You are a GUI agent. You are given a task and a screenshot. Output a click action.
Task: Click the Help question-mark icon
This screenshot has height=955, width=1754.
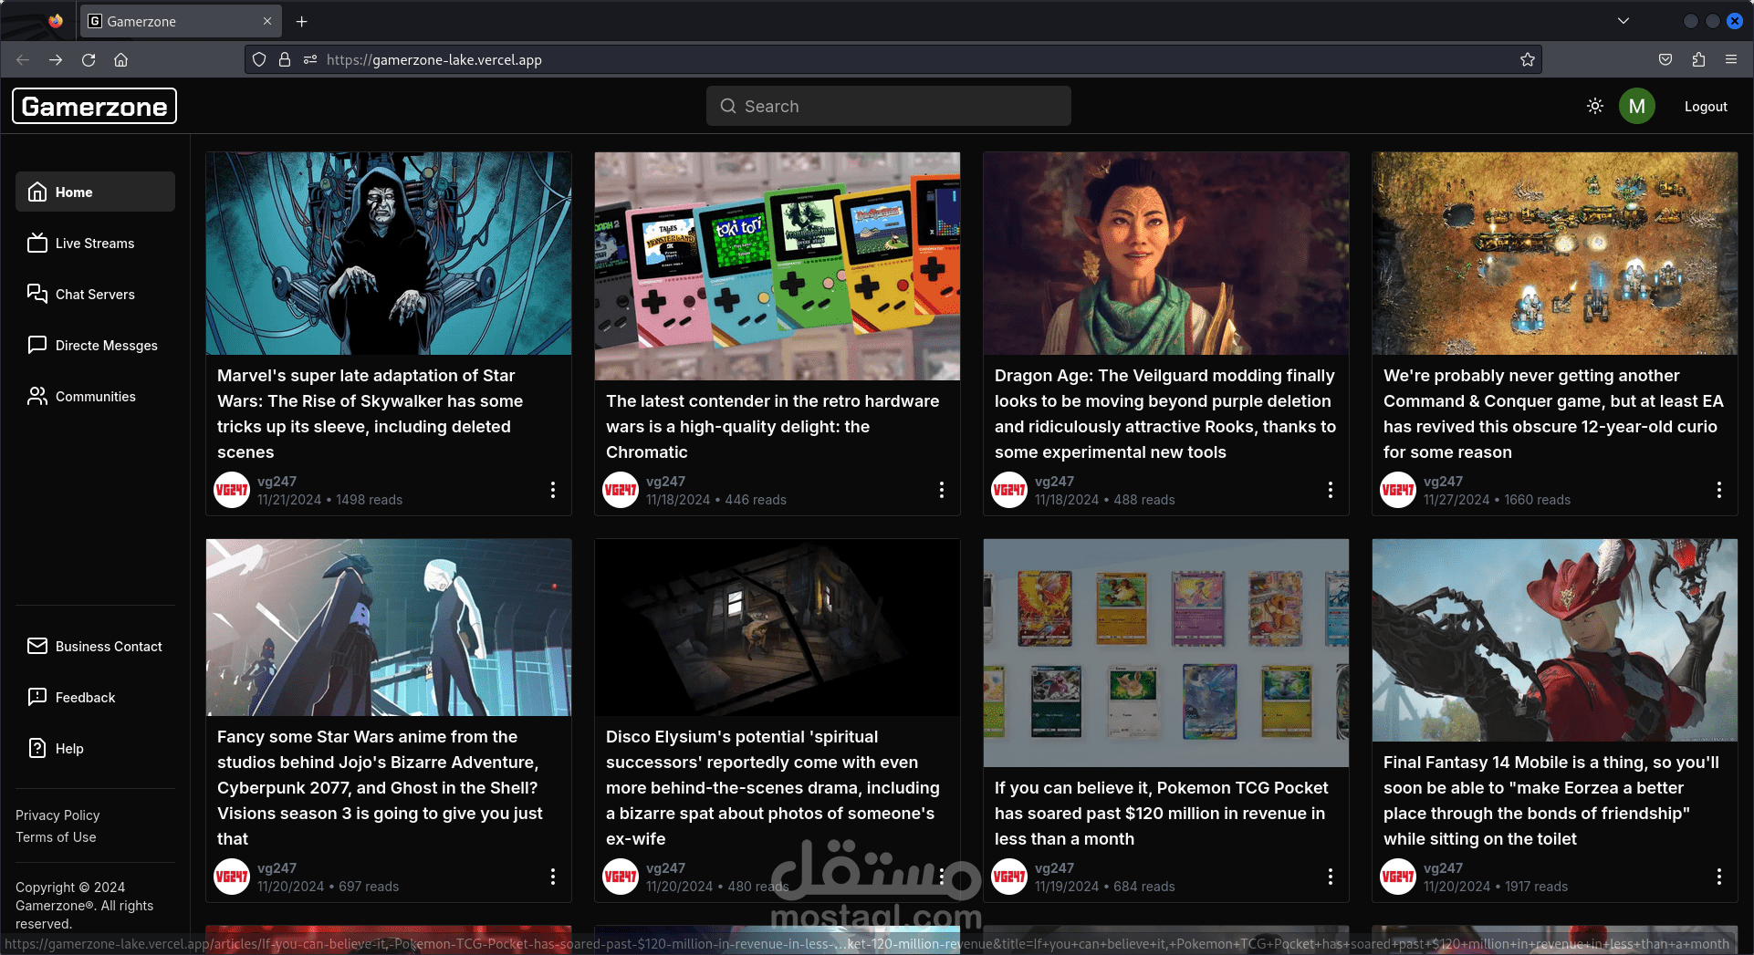[37, 748]
